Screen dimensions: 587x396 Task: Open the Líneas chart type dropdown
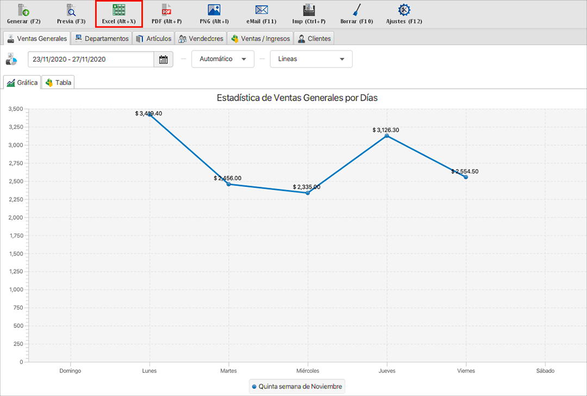tap(311, 59)
